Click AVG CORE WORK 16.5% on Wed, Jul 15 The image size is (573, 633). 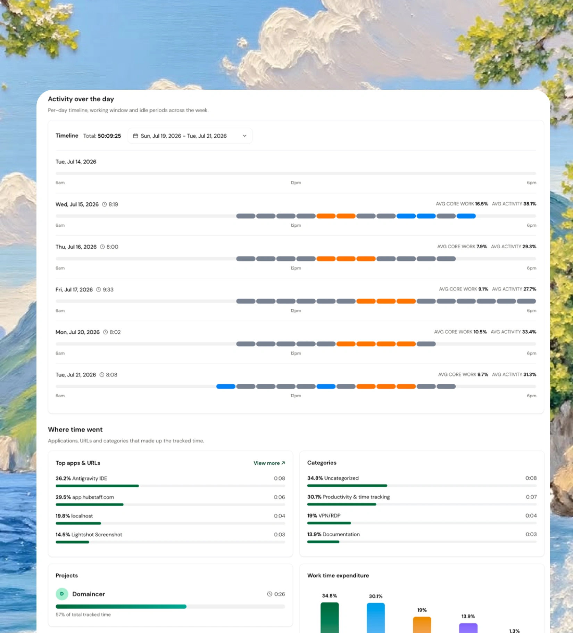(462, 204)
